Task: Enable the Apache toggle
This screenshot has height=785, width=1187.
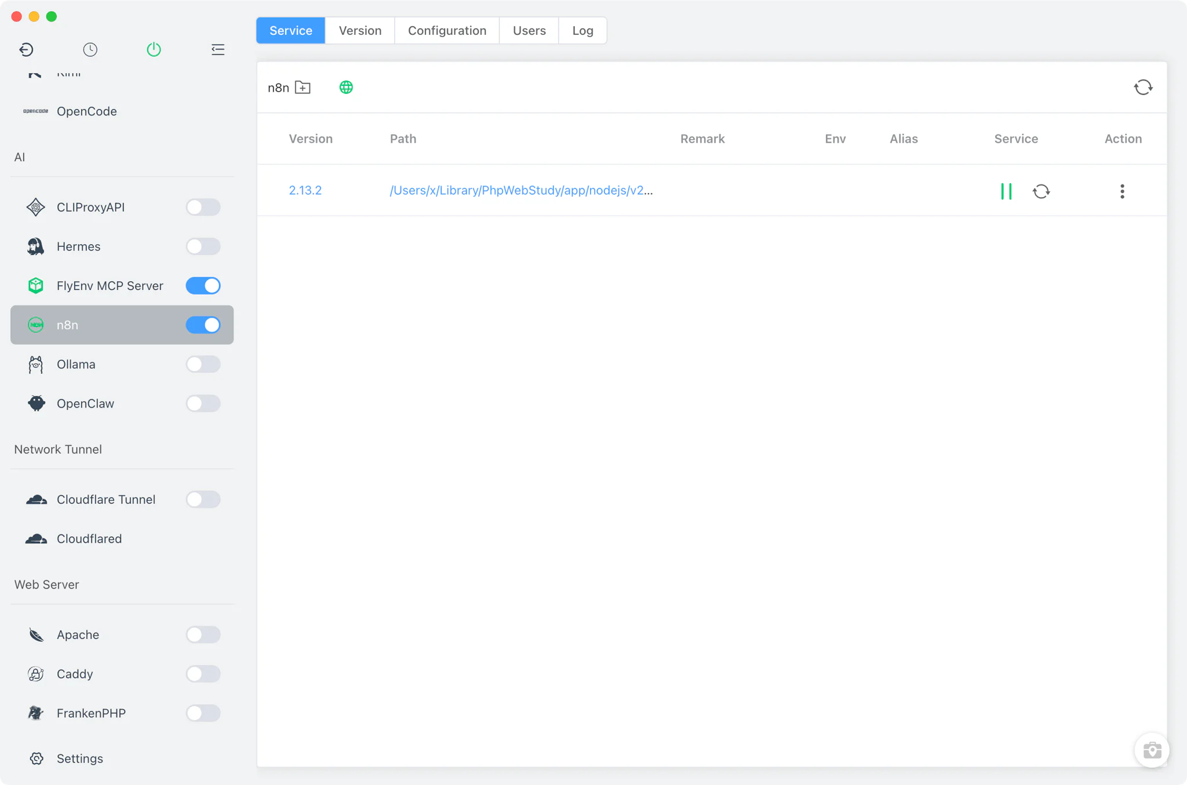Action: click(203, 635)
